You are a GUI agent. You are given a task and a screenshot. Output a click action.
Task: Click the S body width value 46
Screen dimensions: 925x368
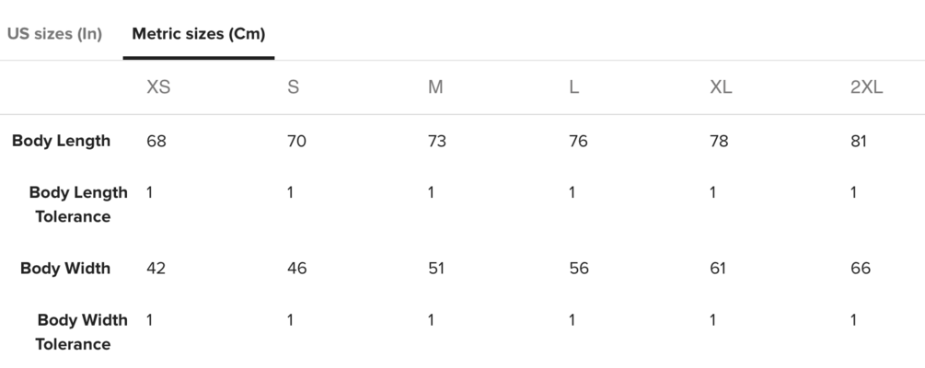pos(297,268)
